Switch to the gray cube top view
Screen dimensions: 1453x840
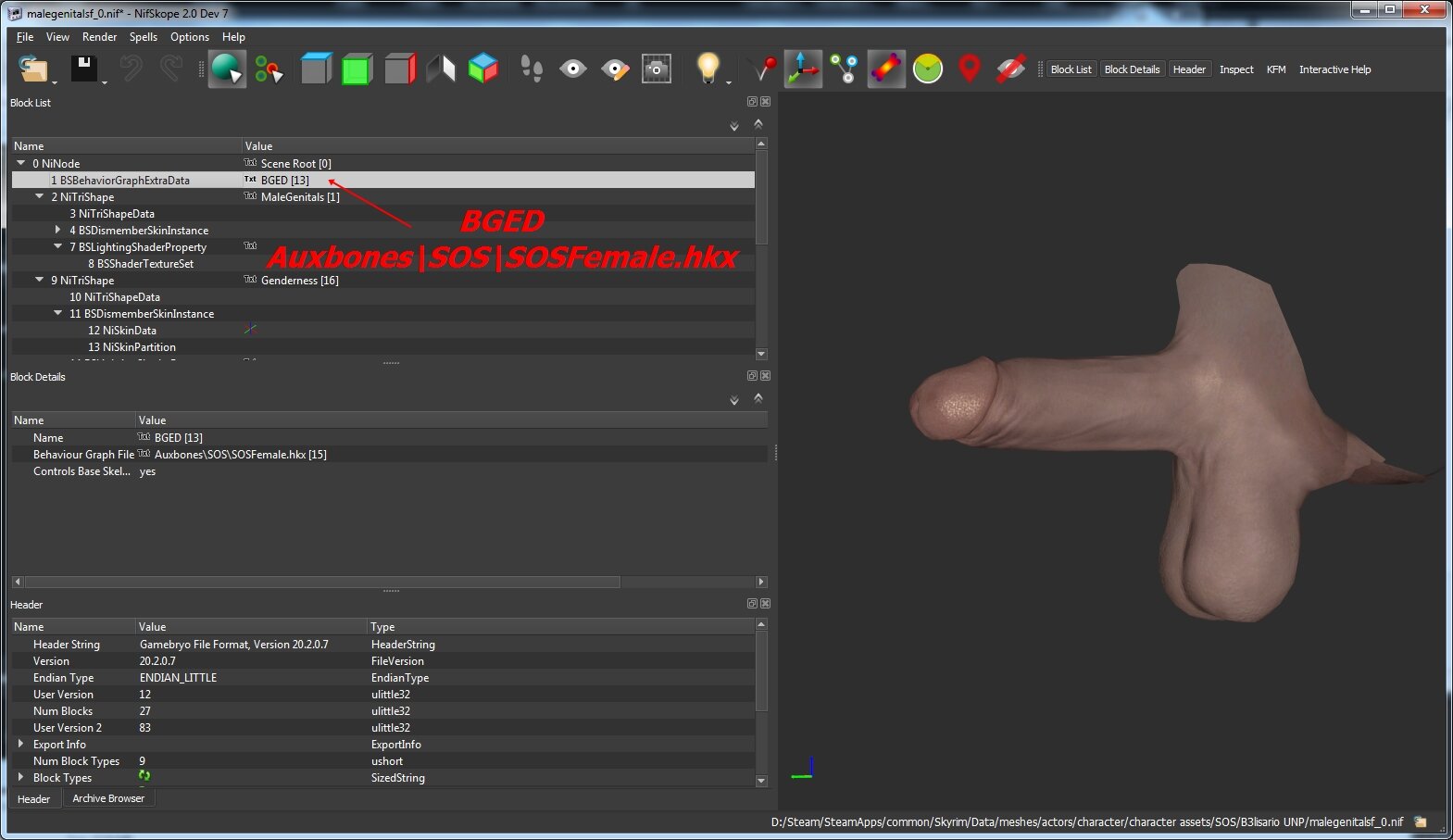316,69
